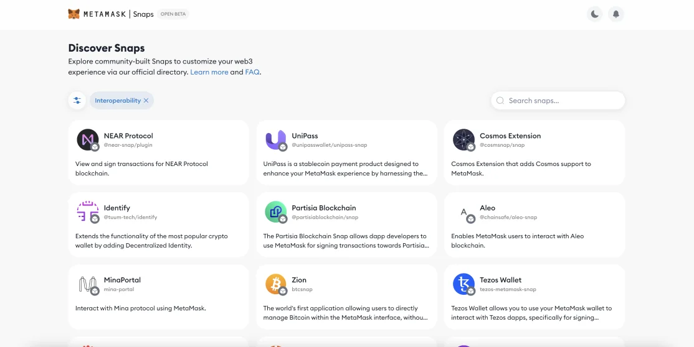694x347 pixels.
Task: Click the @near-snap/plugin package name
Action: [128, 145]
